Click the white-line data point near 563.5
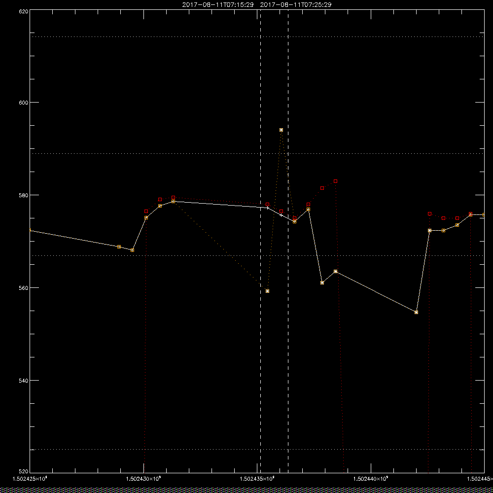 pos(336,271)
